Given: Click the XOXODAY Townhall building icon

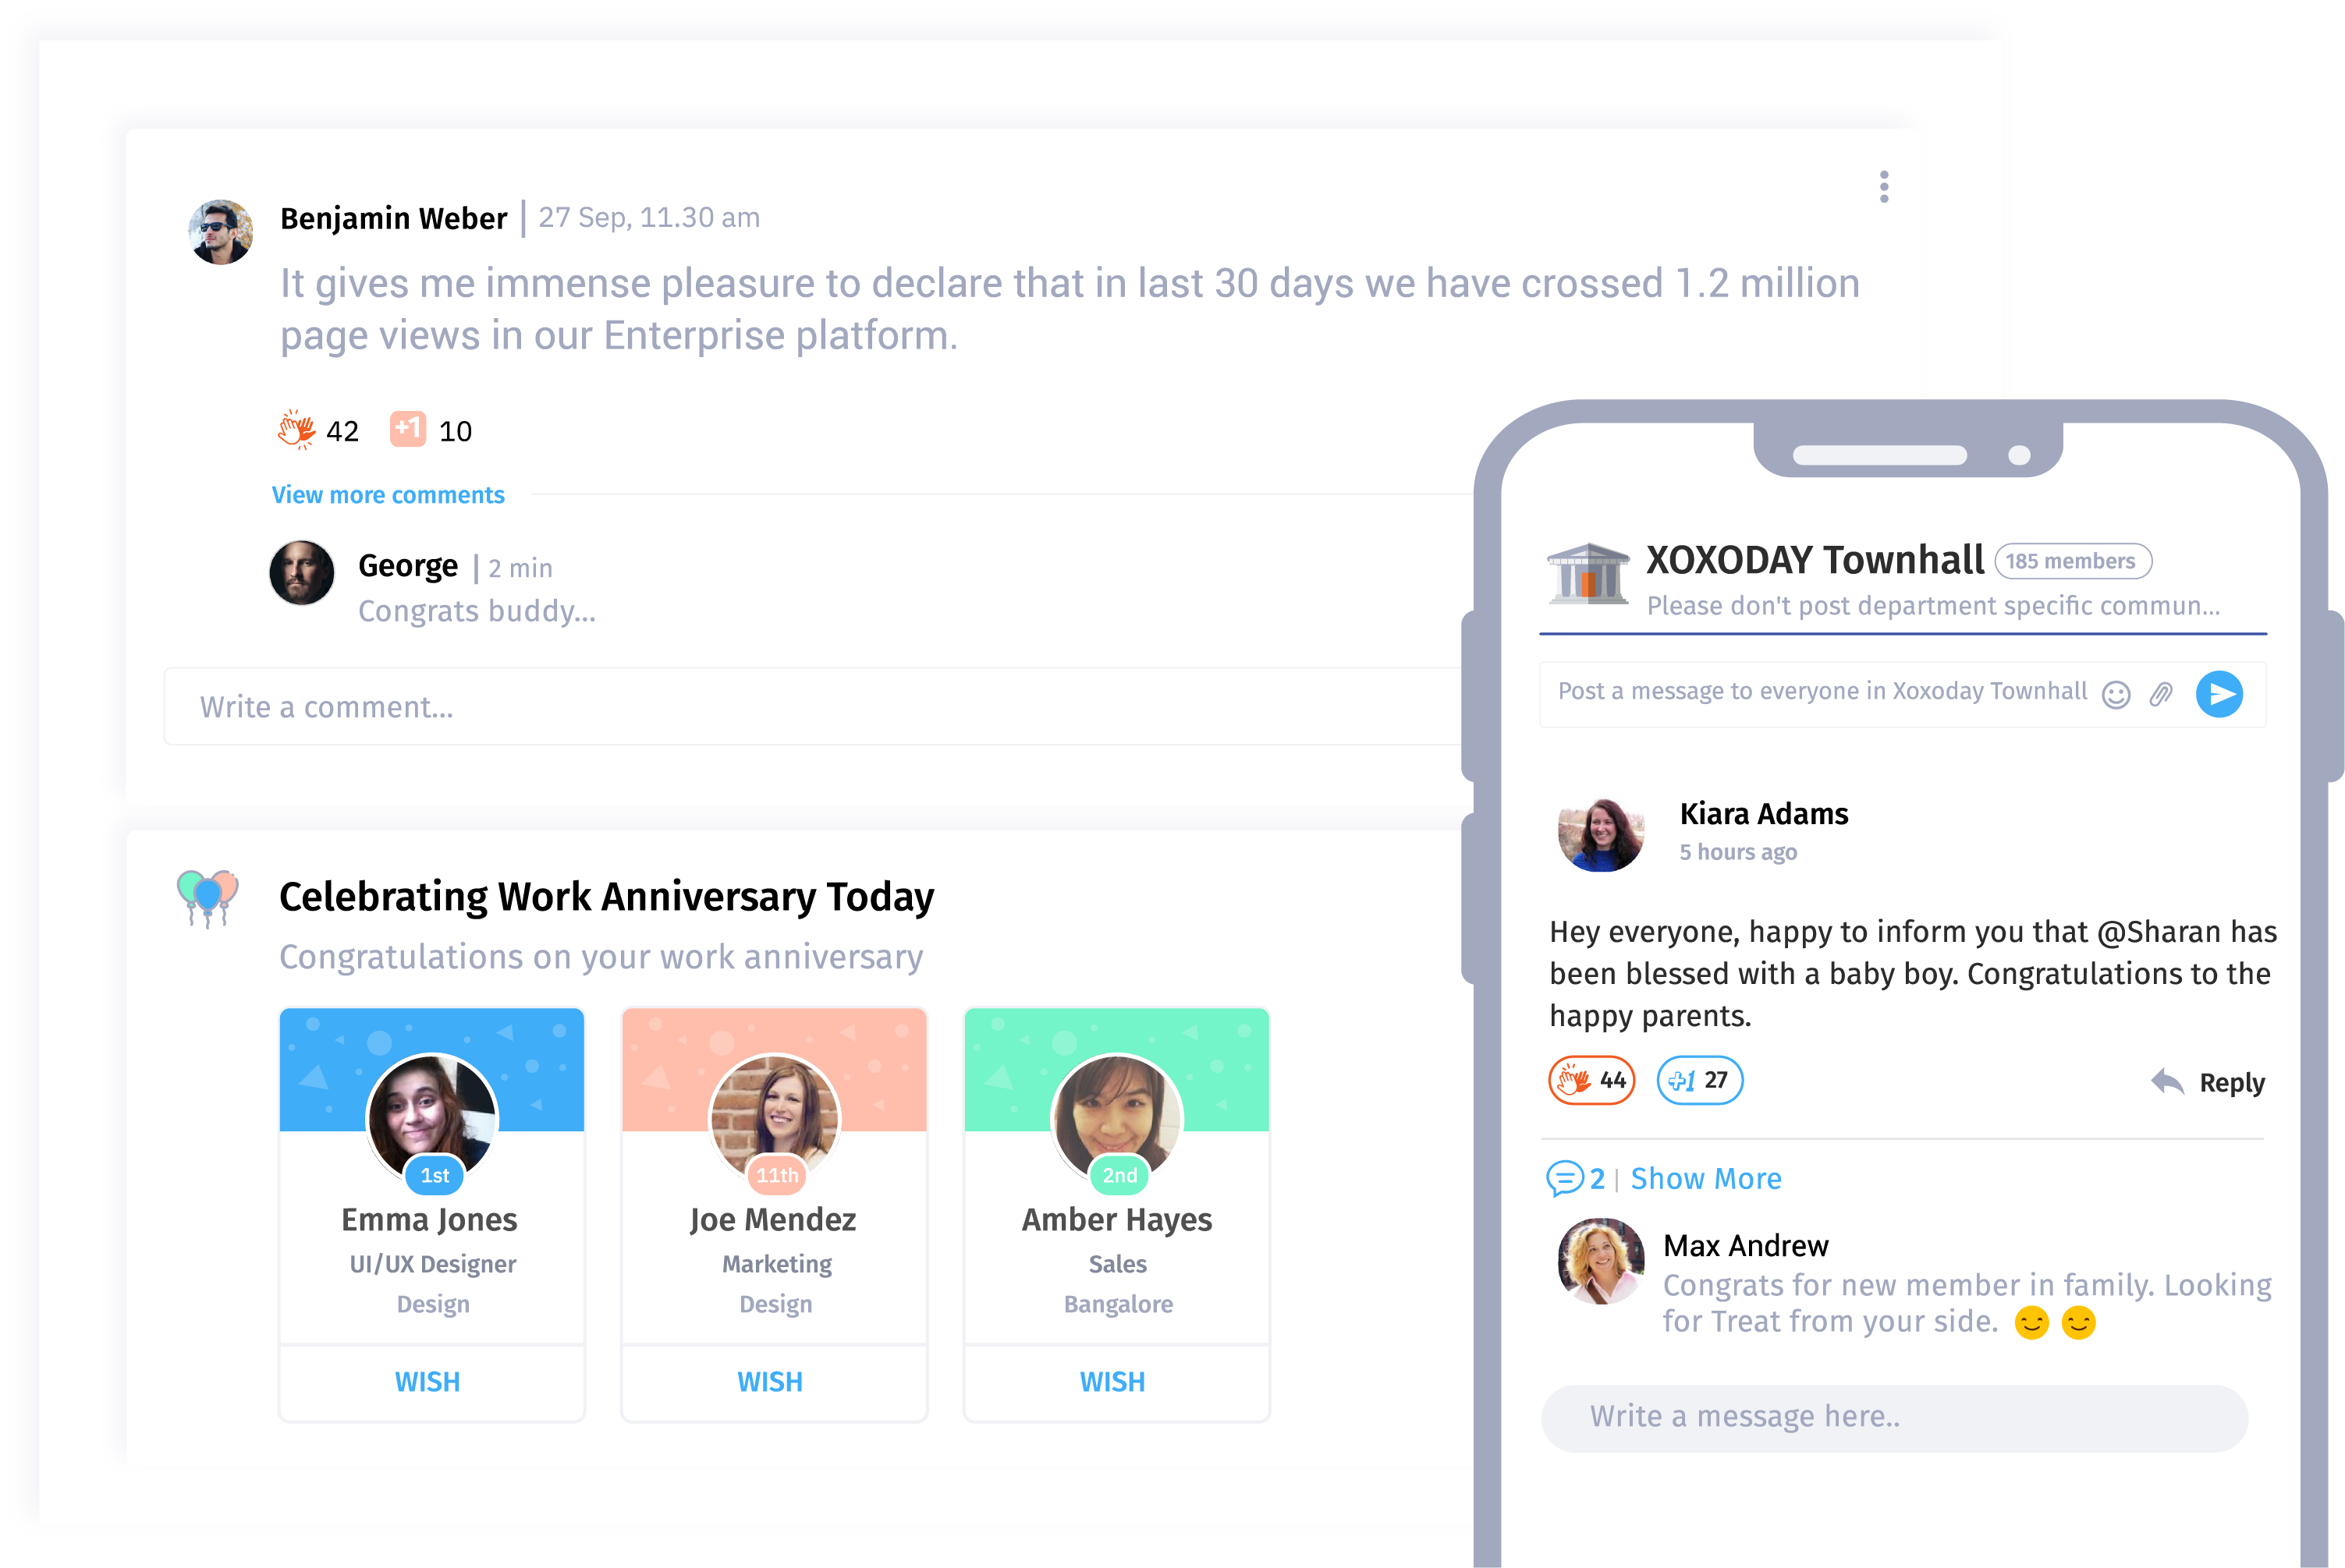Looking at the screenshot, I should click(1588, 573).
